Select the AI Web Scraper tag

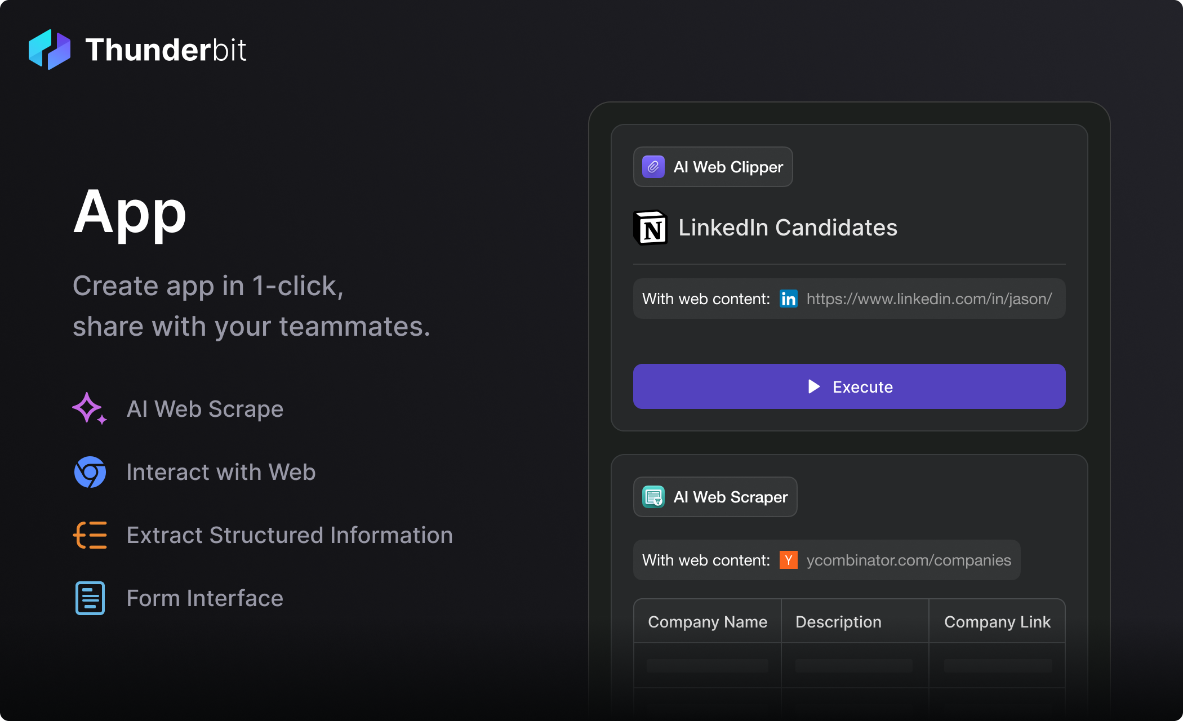[715, 497]
